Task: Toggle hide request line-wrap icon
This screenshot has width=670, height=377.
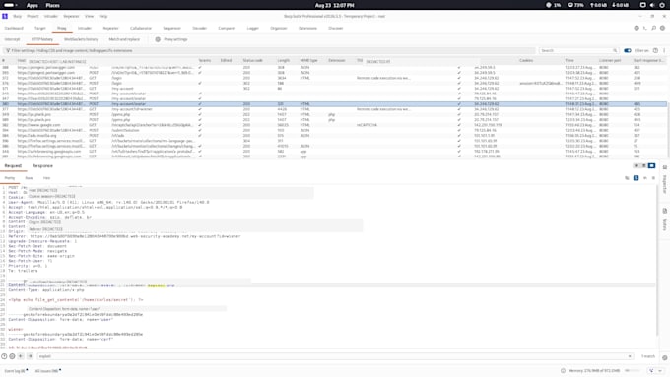Action: [x=627, y=178]
